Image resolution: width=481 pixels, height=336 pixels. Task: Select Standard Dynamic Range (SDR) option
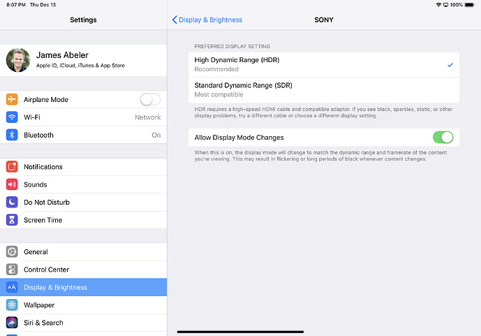324,90
